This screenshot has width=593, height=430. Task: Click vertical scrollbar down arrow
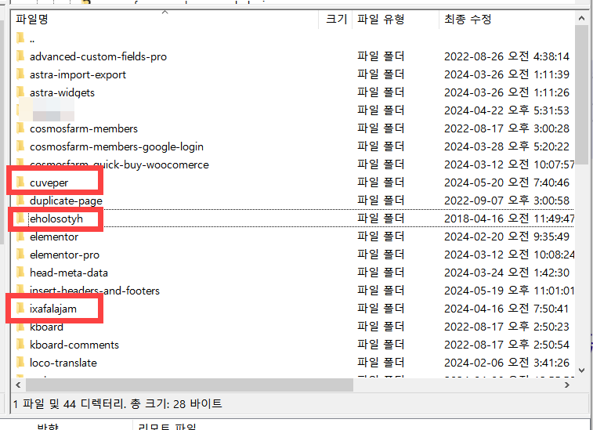click(x=581, y=370)
